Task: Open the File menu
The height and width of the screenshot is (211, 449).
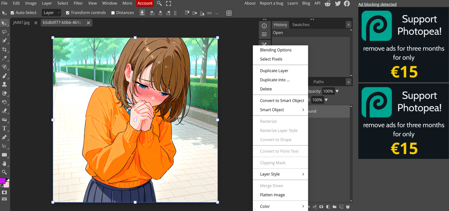Action: coord(5,3)
